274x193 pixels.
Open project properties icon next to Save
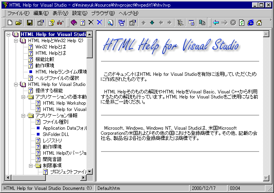(41, 23)
